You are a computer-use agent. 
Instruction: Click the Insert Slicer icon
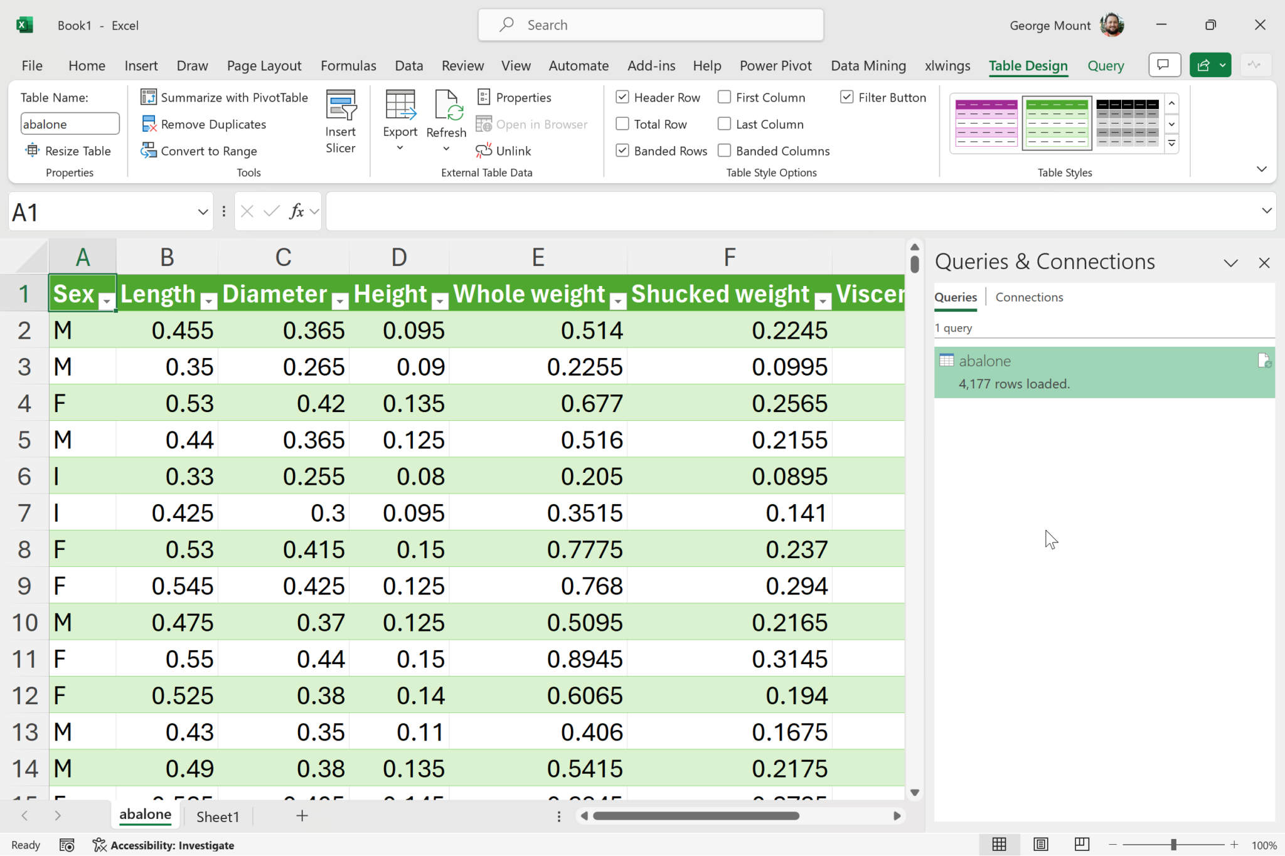340,106
